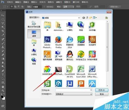Select the Eyedropper tool
The width and height of the screenshot is (129, 110).
click(3, 35)
